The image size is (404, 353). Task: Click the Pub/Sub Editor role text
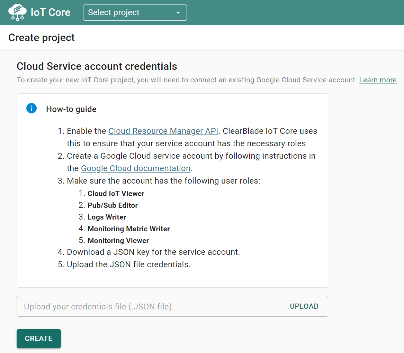pos(113,205)
